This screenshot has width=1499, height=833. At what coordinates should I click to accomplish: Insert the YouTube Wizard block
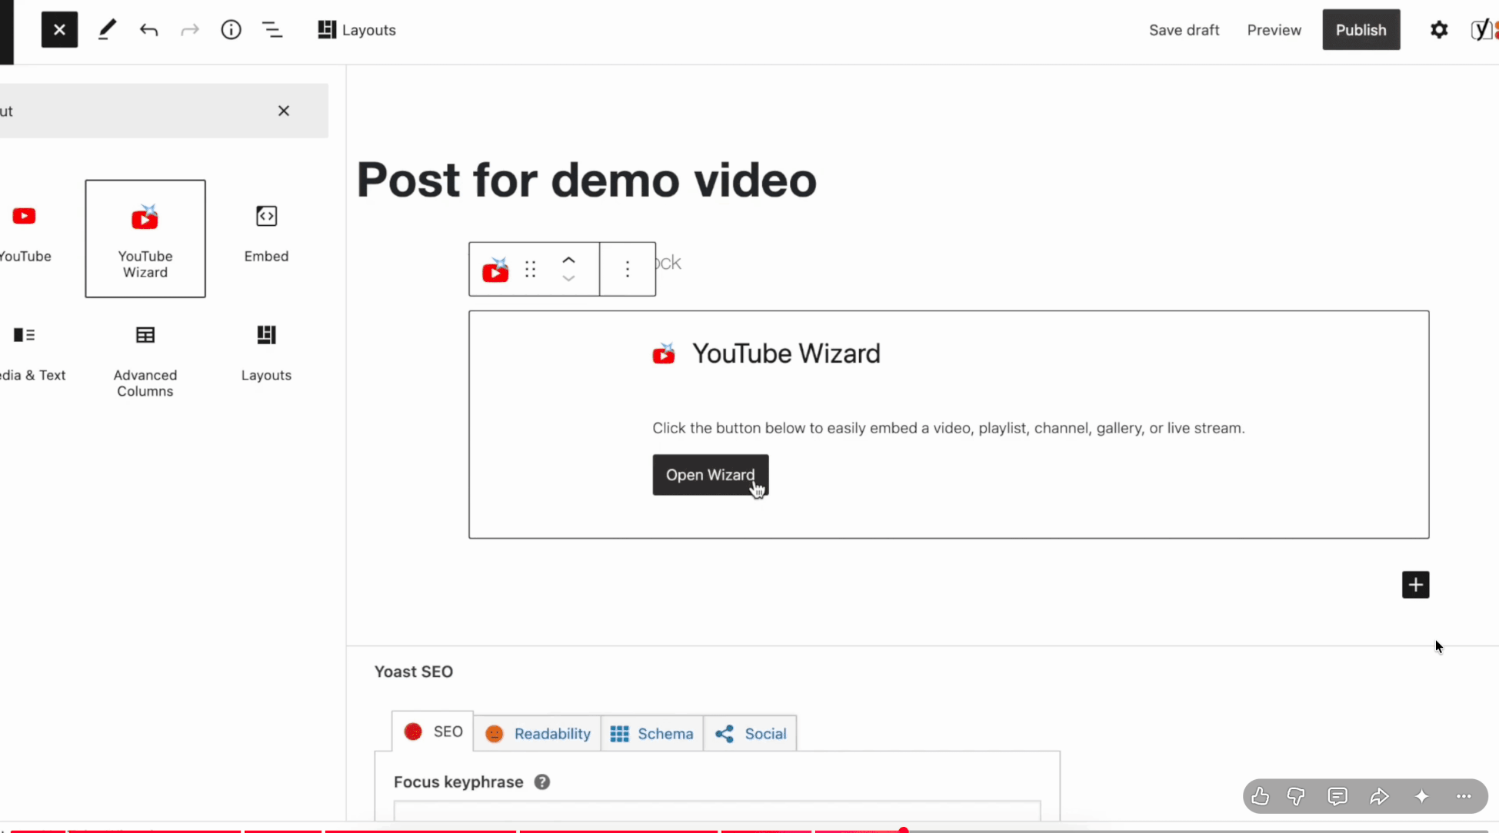(145, 238)
